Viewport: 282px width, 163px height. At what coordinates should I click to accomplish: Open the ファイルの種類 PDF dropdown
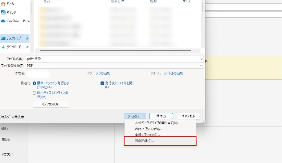coord(115,66)
